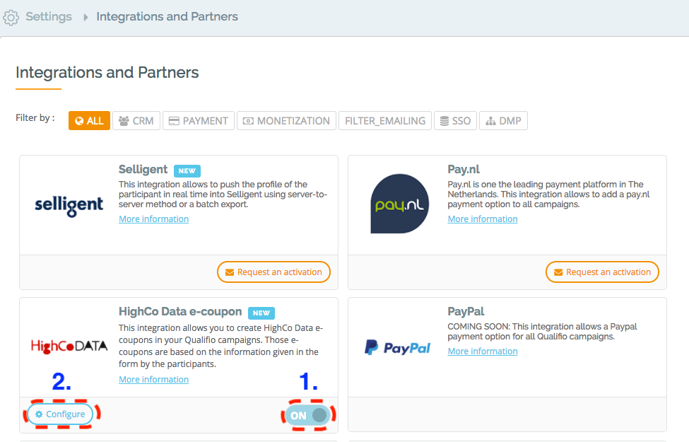Click the HighCo Data logo
Screen dimensions: 689x442
click(x=69, y=346)
